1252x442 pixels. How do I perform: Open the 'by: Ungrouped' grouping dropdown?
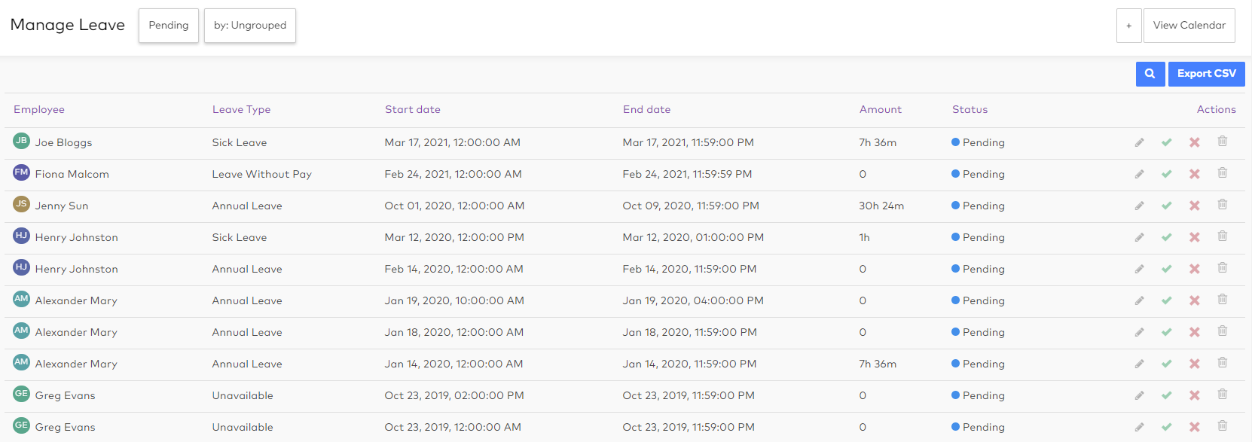tap(249, 26)
